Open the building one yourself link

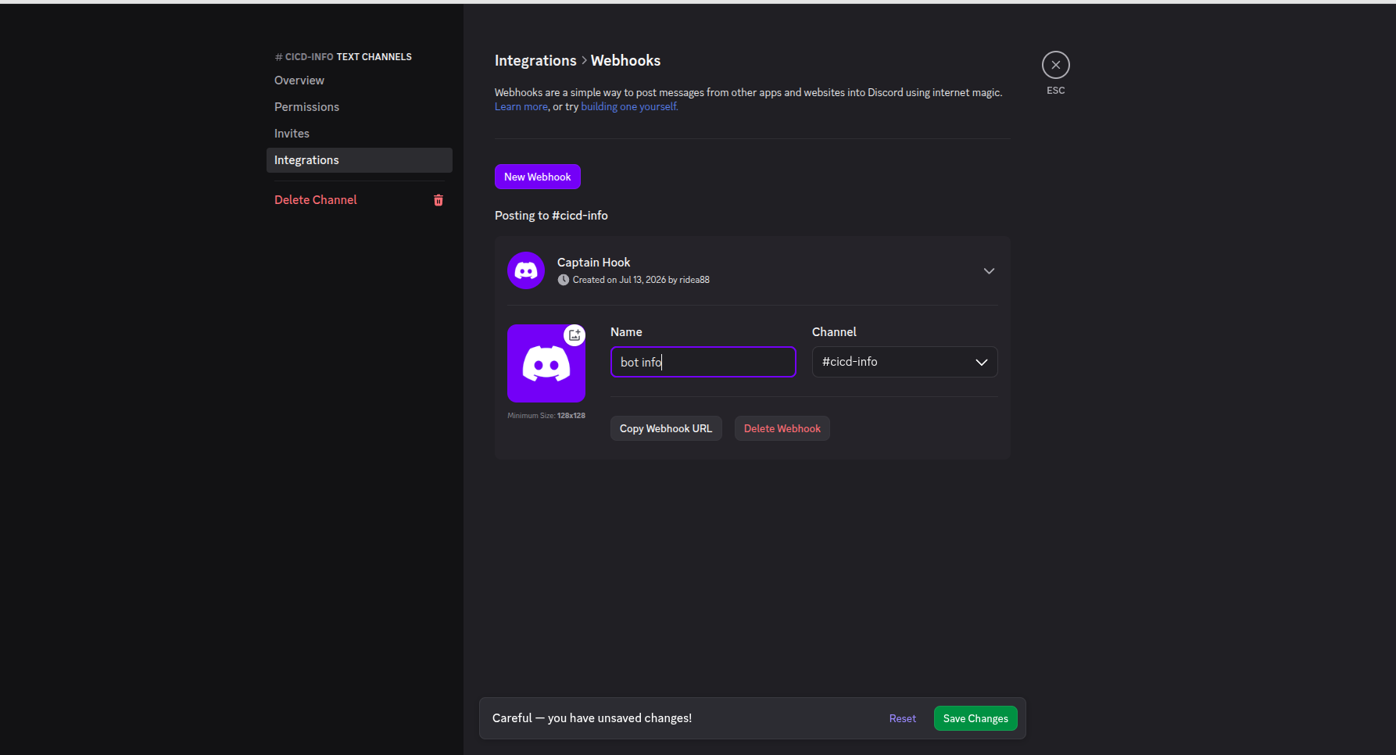click(x=629, y=107)
